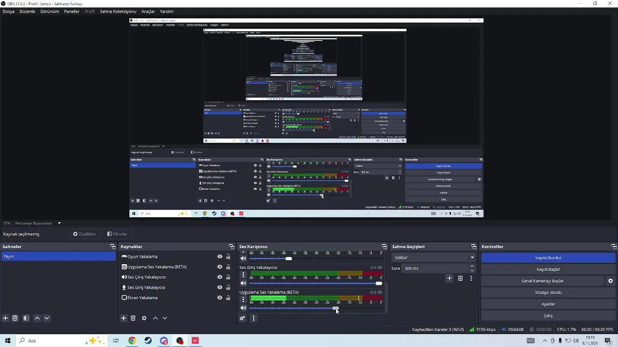The height and width of the screenshot is (347, 618).
Task: Move source up arrow in Kaynaklar
Action: click(155, 318)
